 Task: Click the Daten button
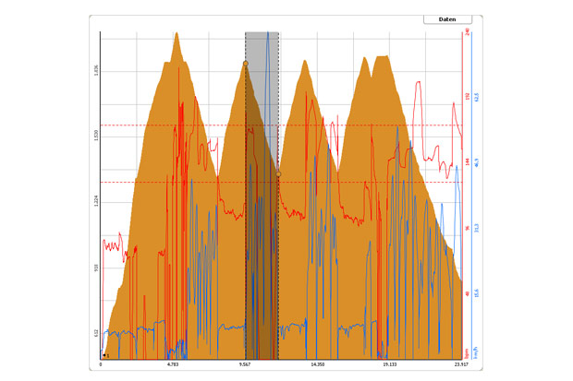tap(447, 18)
